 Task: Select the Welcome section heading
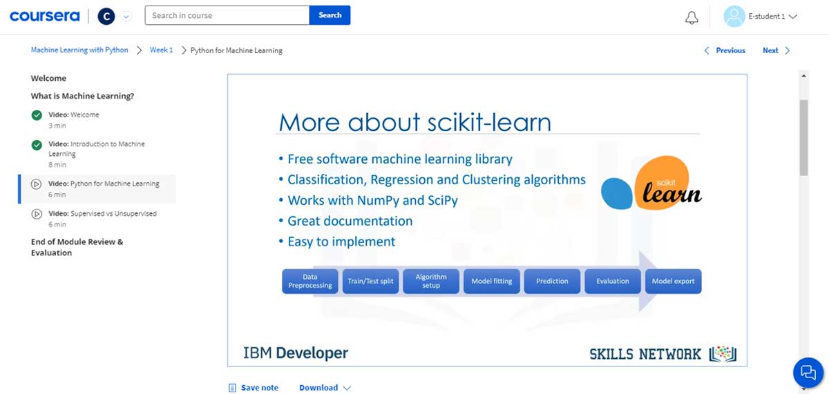coord(48,78)
